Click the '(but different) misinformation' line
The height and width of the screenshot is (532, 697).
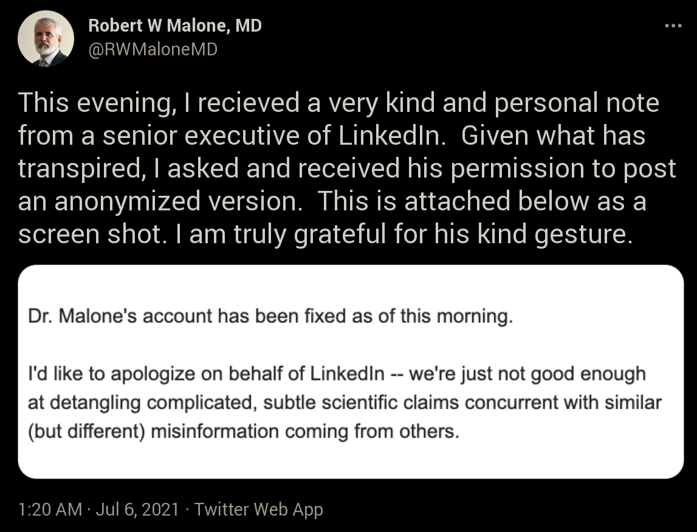pyautogui.click(x=243, y=432)
